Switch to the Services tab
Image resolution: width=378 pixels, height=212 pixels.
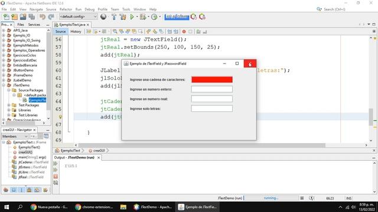[34, 25]
